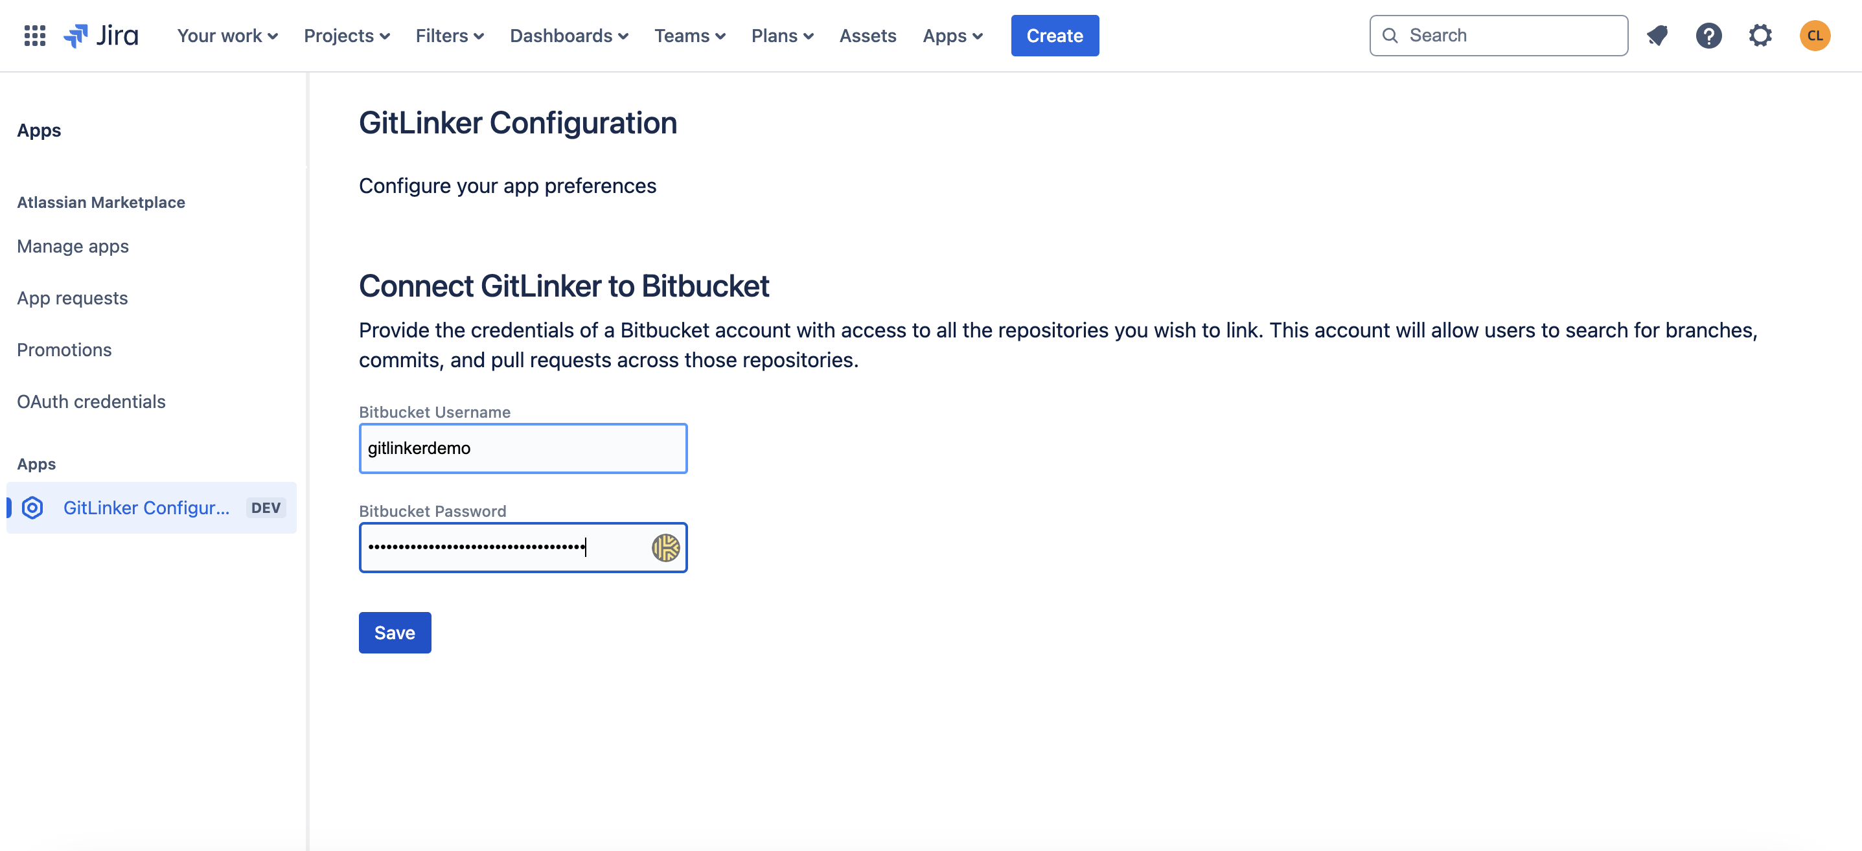Open the Dashboards dropdown
The width and height of the screenshot is (1862, 851).
568,36
